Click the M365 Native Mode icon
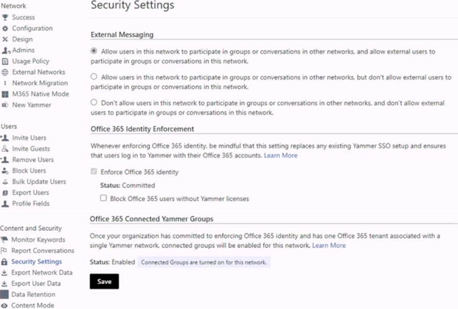 click(5, 94)
